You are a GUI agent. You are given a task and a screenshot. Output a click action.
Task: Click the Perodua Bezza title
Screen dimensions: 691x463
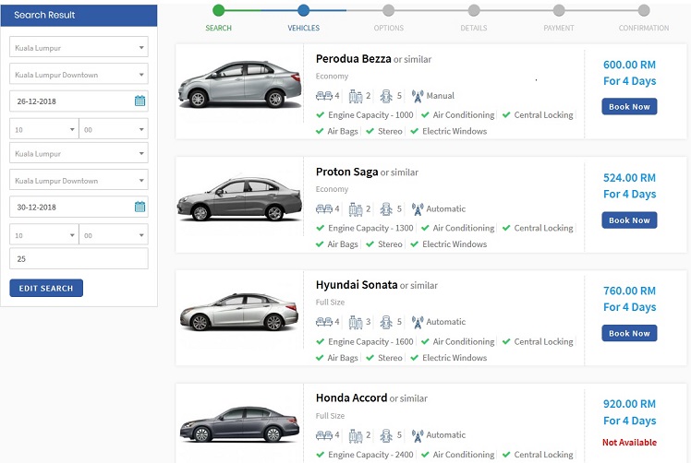tap(354, 58)
